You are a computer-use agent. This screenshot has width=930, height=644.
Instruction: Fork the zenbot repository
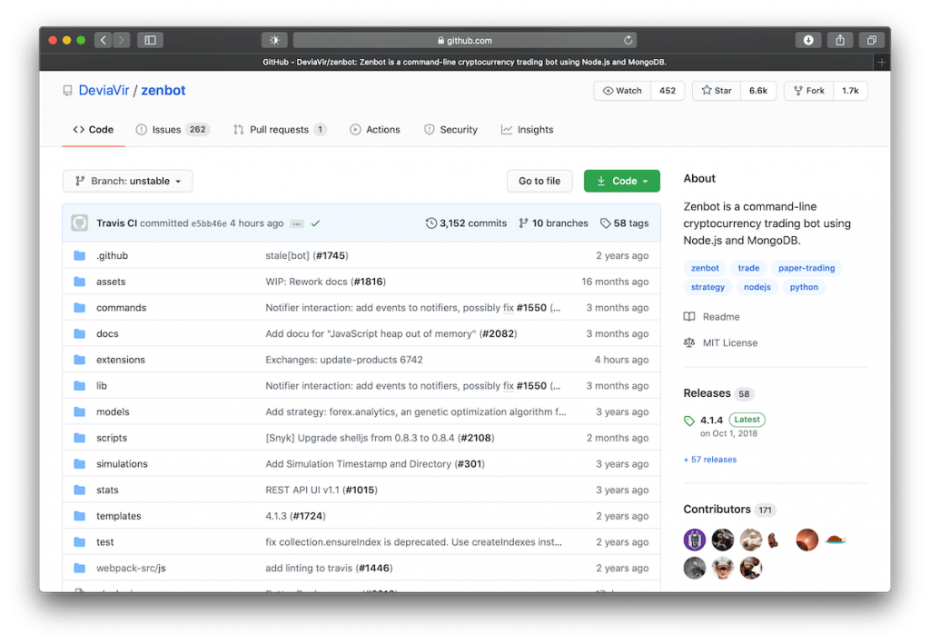[x=809, y=91]
